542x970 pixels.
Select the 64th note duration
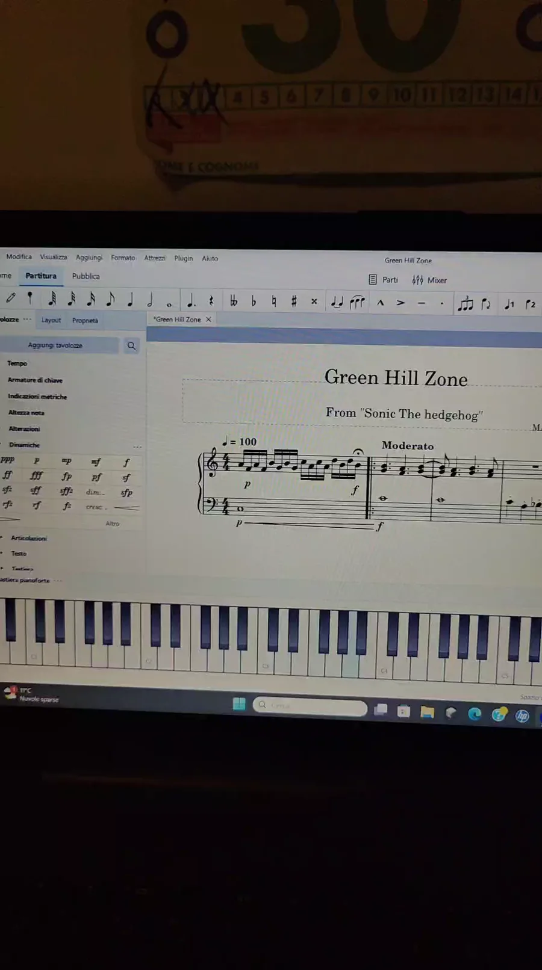pyautogui.click(x=52, y=298)
